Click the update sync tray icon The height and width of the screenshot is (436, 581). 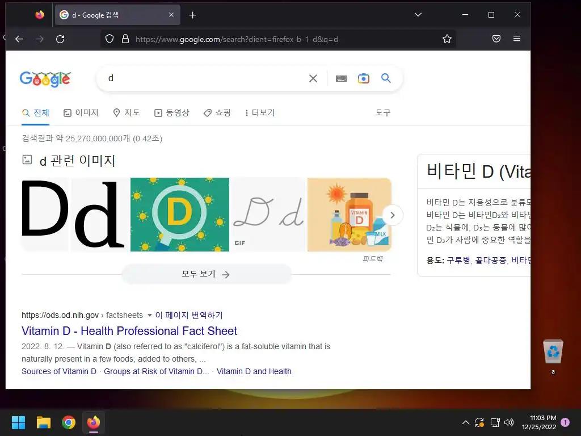tap(479, 422)
